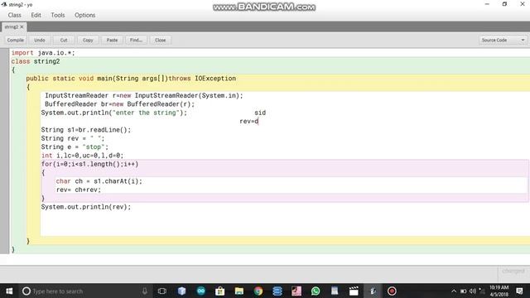Click the 'System.out.println(rev);' line
Viewport: 530px width, 298px height.
[x=86, y=207]
